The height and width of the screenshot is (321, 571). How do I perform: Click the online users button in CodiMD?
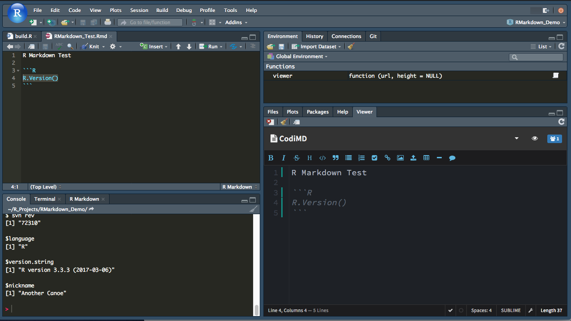pos(554,139)
